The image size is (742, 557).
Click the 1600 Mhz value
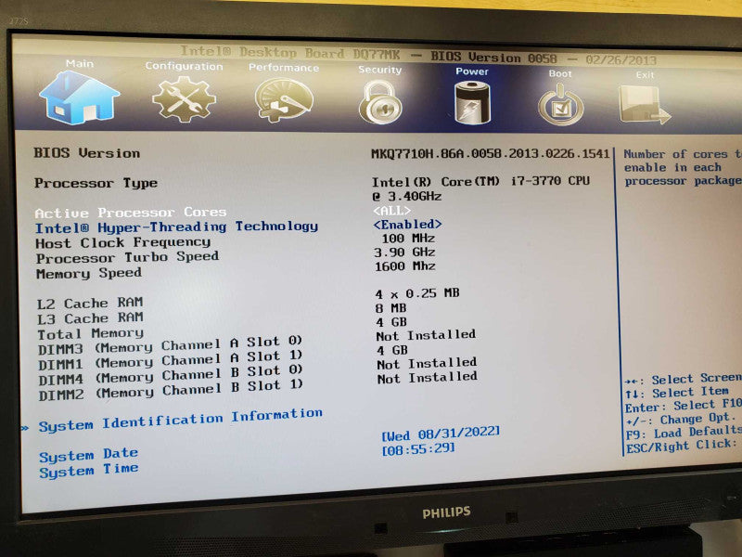(x=405, y=266)
